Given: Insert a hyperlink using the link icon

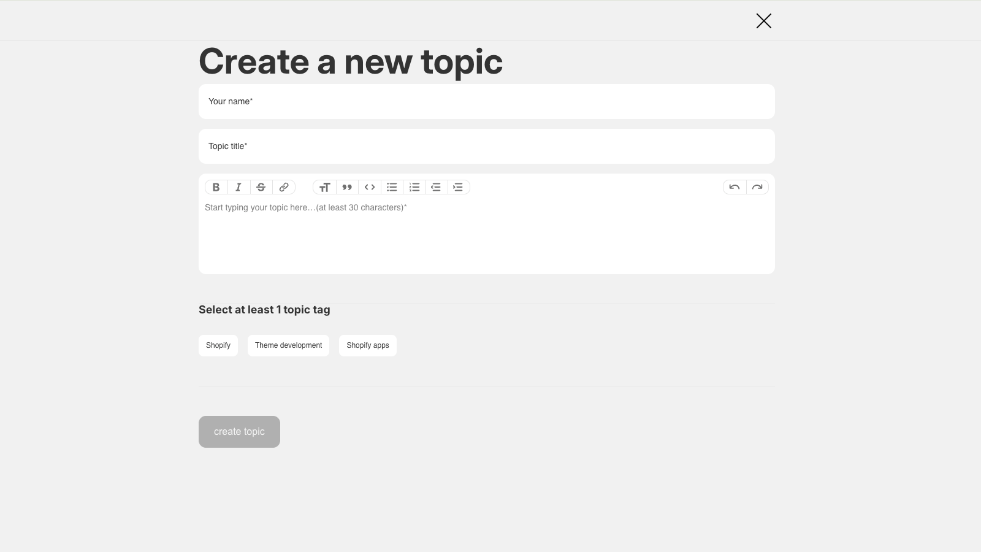Looking at the screenshot, I should [x=284, y=187].
